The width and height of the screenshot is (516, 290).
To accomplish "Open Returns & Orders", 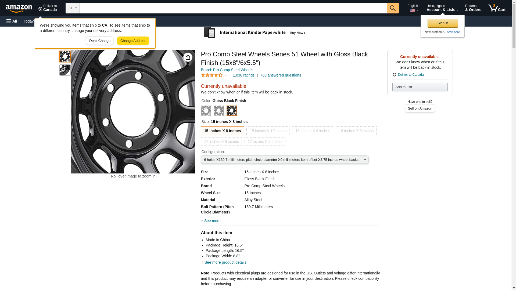I will (473, 8).
